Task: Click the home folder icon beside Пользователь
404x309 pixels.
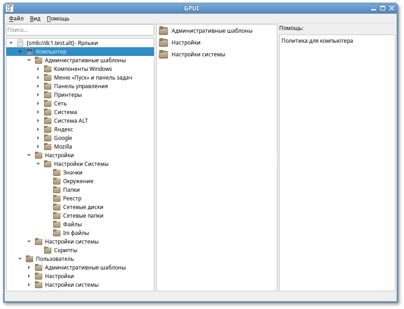Action: click(x=30, y=259)
